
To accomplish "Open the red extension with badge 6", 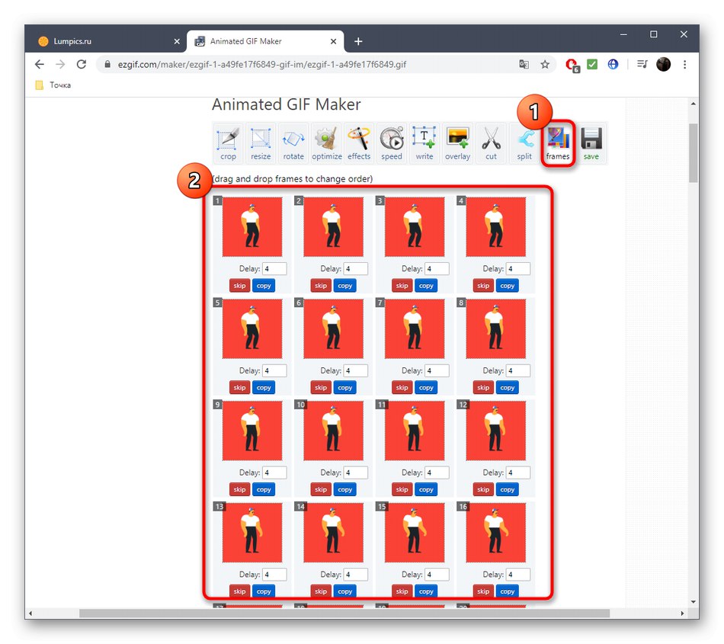I will point(572,65).
